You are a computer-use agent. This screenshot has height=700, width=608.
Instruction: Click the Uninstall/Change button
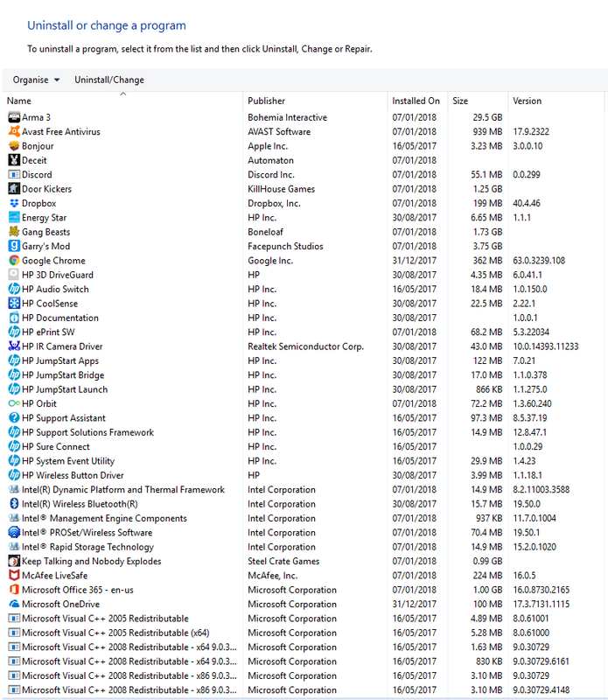pos(109,80)
